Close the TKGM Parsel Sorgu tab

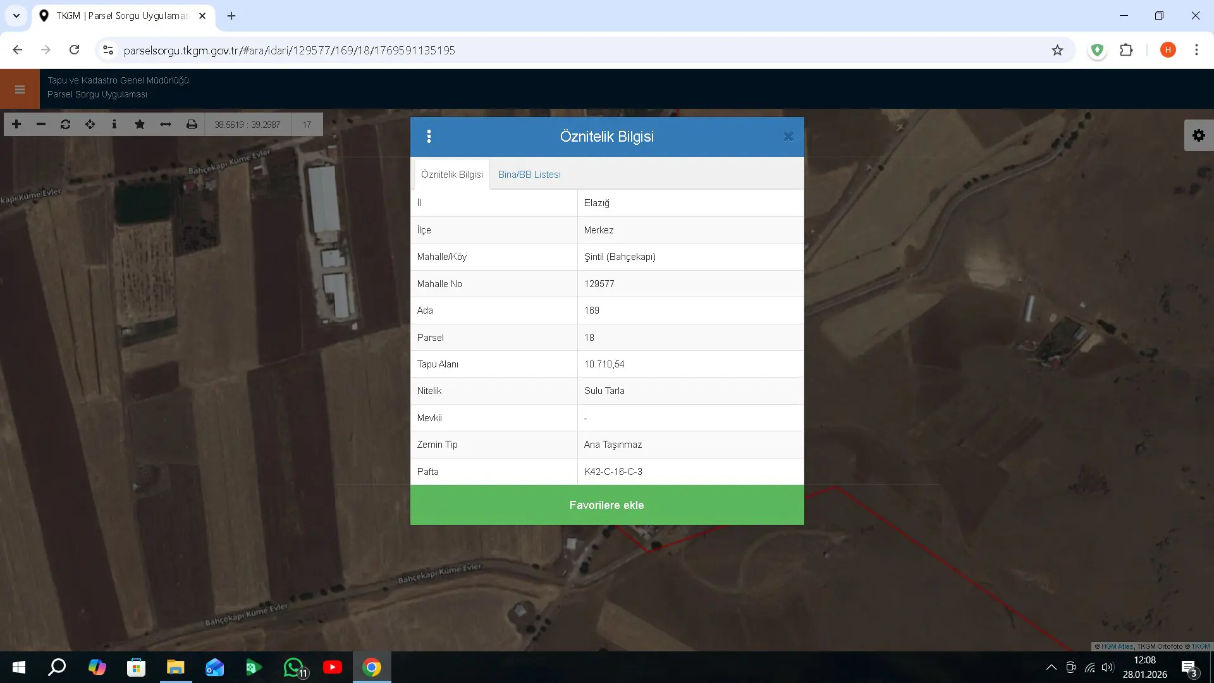[202, 16]
